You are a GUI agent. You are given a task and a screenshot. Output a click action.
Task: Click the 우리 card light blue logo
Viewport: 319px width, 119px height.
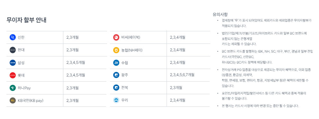click(116, 100)
